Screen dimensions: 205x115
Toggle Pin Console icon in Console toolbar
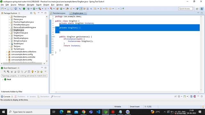[175, 96]
